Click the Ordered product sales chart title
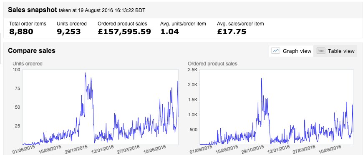Screen dimensions: 363x155 tap(212, 63)
